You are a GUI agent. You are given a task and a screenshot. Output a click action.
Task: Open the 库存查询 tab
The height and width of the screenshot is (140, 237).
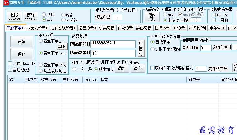217,28
